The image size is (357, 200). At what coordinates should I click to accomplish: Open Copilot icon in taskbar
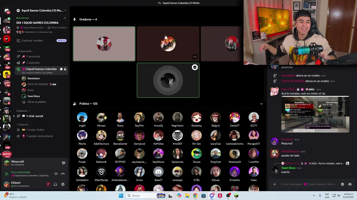(x=179, y=196)
